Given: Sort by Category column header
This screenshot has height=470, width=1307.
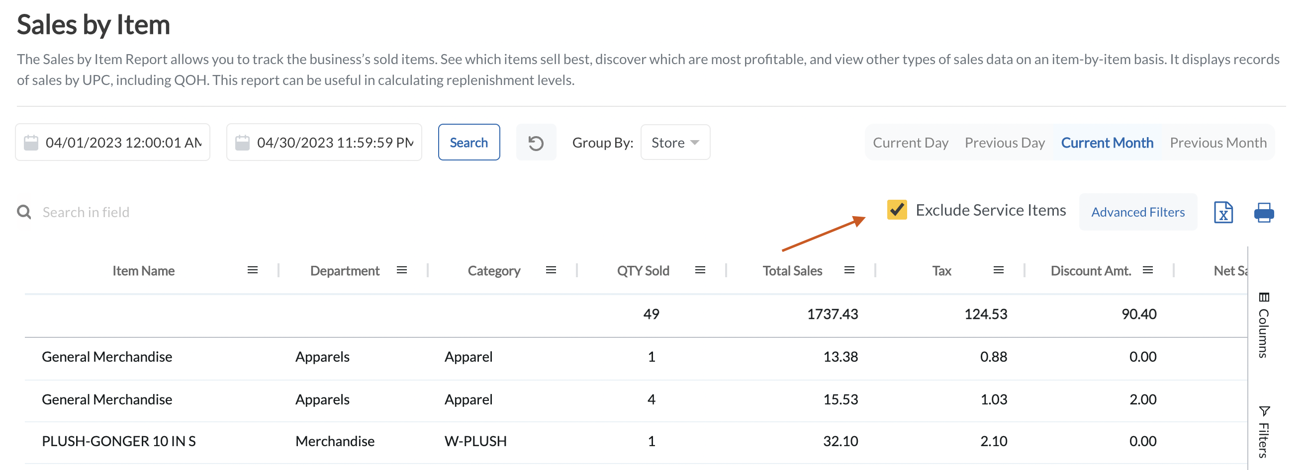Looking at the screenshot, I should [x=494, y=271].
